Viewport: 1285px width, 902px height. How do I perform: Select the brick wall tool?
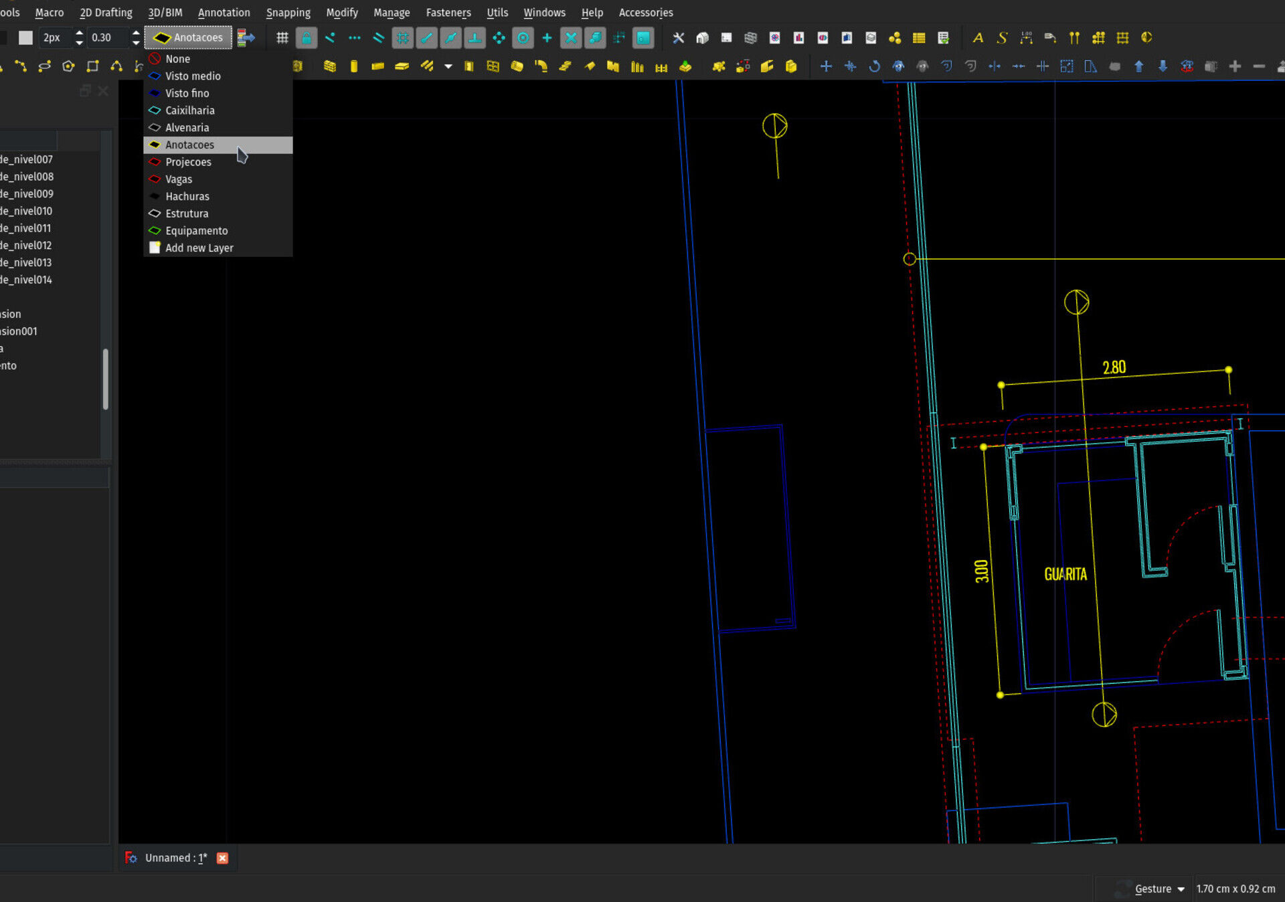pos(330,66)
